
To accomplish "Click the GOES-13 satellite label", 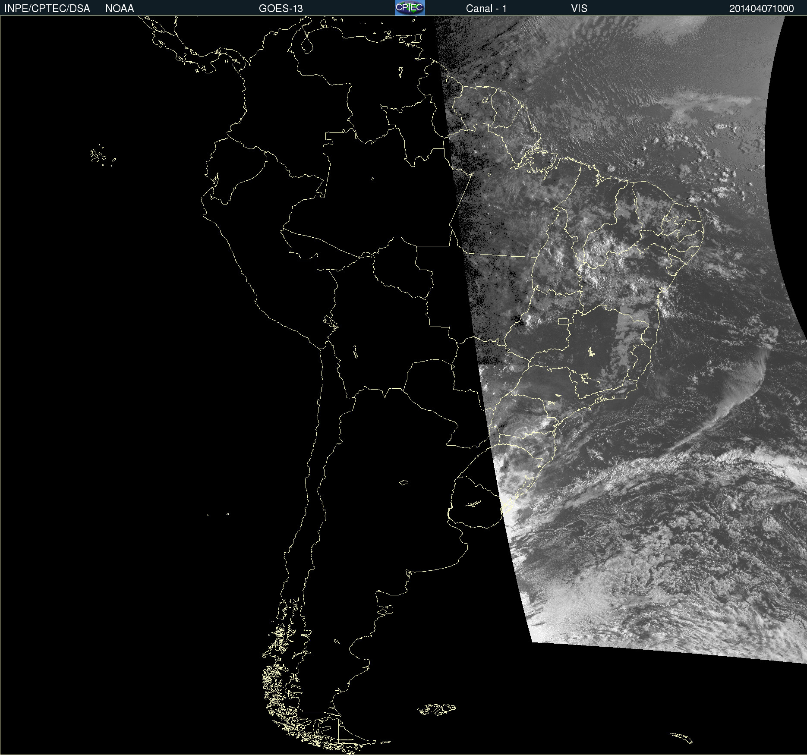I will (x=281, y=9).
